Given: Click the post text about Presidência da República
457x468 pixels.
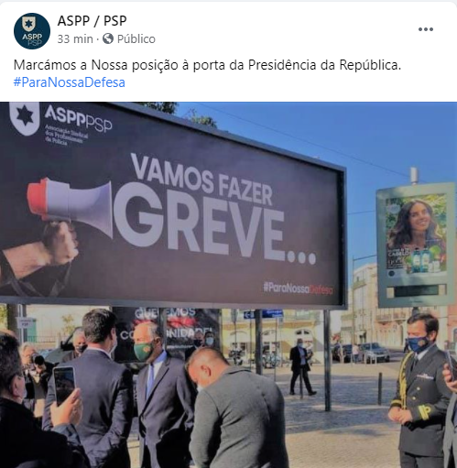Looking at the screenshot, I should (207, 65).
